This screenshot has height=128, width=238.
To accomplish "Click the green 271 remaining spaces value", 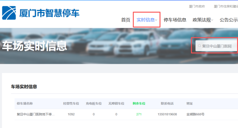I will 139,114.
